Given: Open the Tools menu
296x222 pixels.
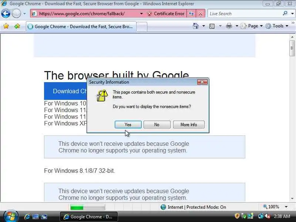Looking at the screenshot, I should [277, 26].
